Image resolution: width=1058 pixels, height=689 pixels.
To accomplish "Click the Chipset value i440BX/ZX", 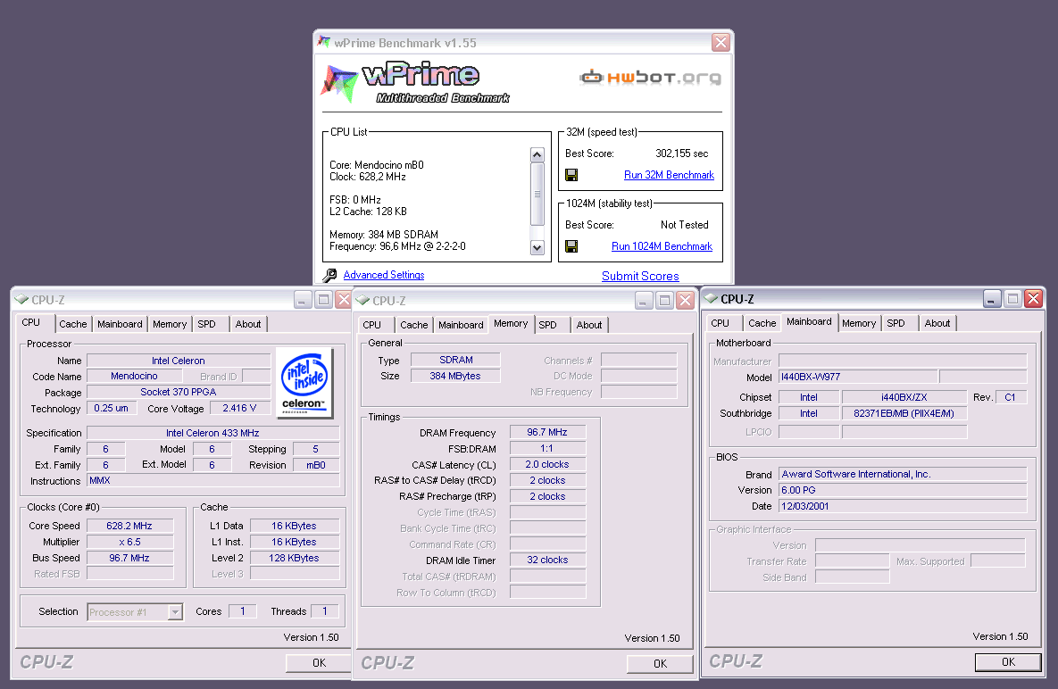I will coord(904,398).
